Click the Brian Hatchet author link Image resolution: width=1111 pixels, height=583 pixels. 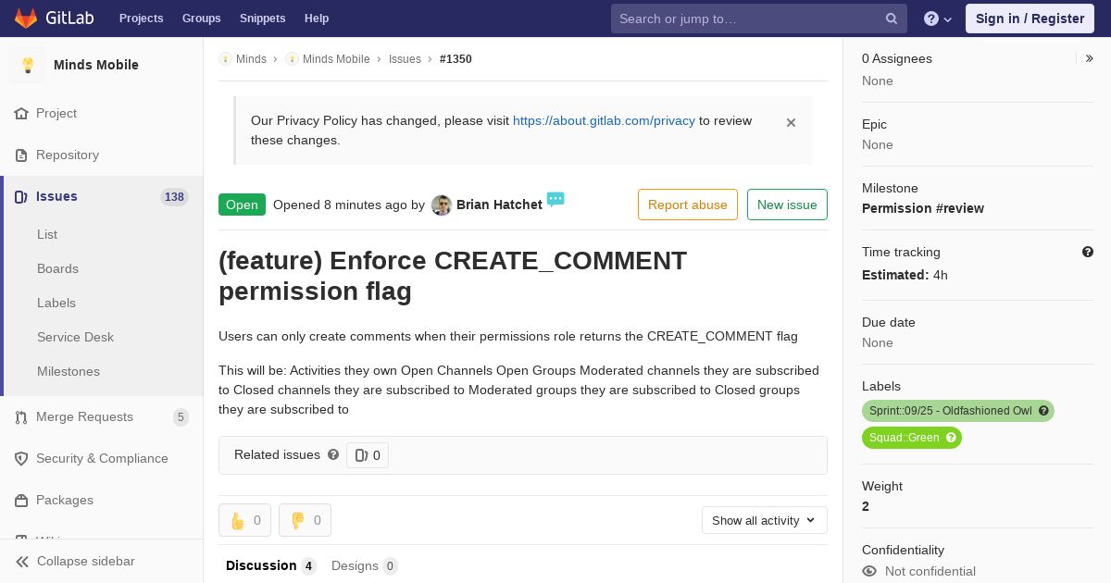click(499, 205)
